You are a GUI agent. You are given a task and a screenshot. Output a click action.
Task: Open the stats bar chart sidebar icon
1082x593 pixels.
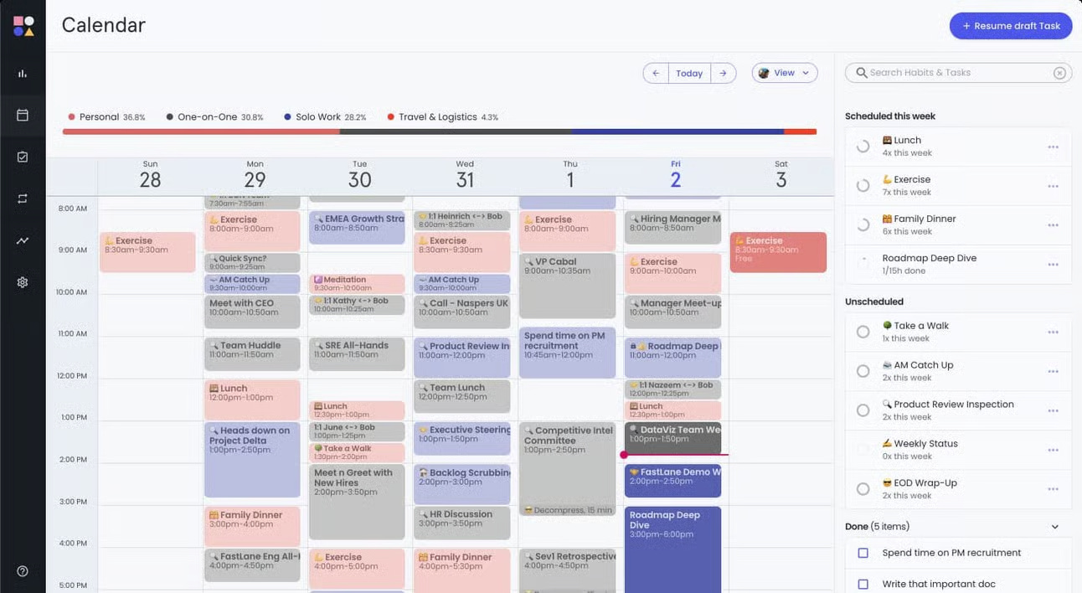pos(23,74)
